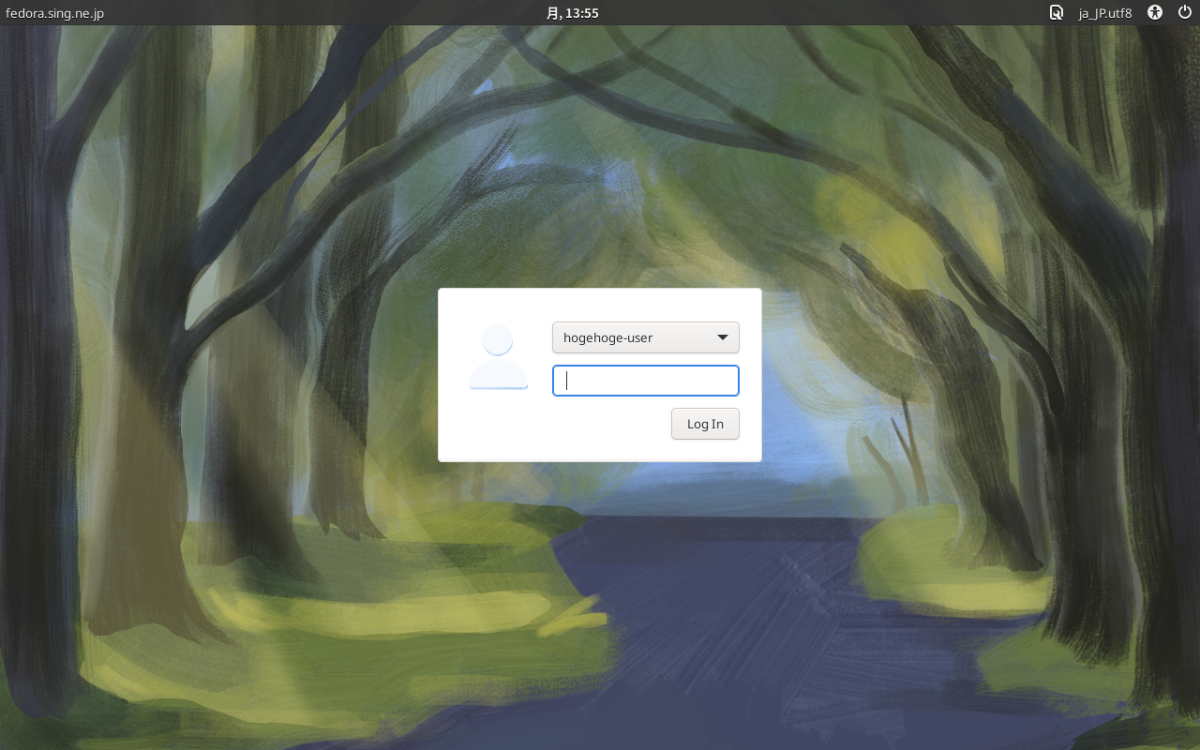Click the power icon in top bar
This screenshot has height=750, width=1200.
click(1185, 13)
